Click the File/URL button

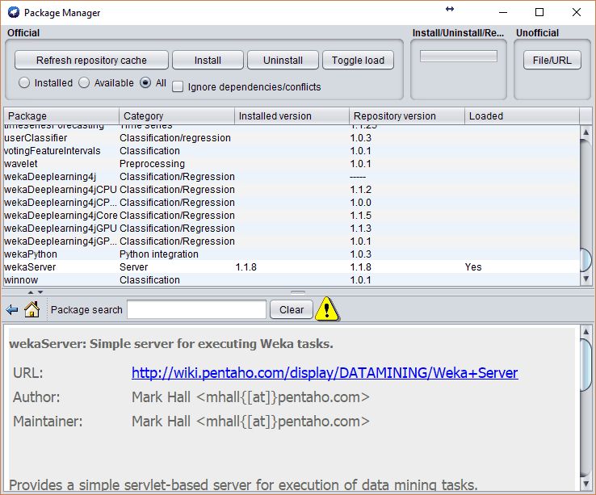pyautogui.click(x=552, y=60)
